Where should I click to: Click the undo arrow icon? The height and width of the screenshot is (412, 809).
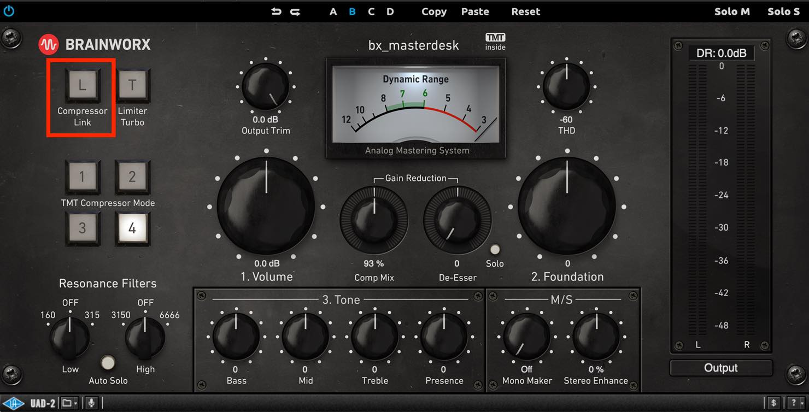277,11
